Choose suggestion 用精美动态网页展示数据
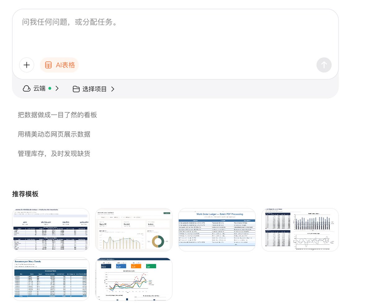The width and height of the screenshot is (372, 307). click(x=54, y=134)
